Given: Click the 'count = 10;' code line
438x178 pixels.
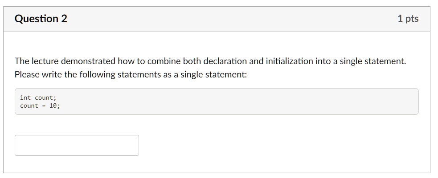Looking at the screenshot, I should click(40, 106).
